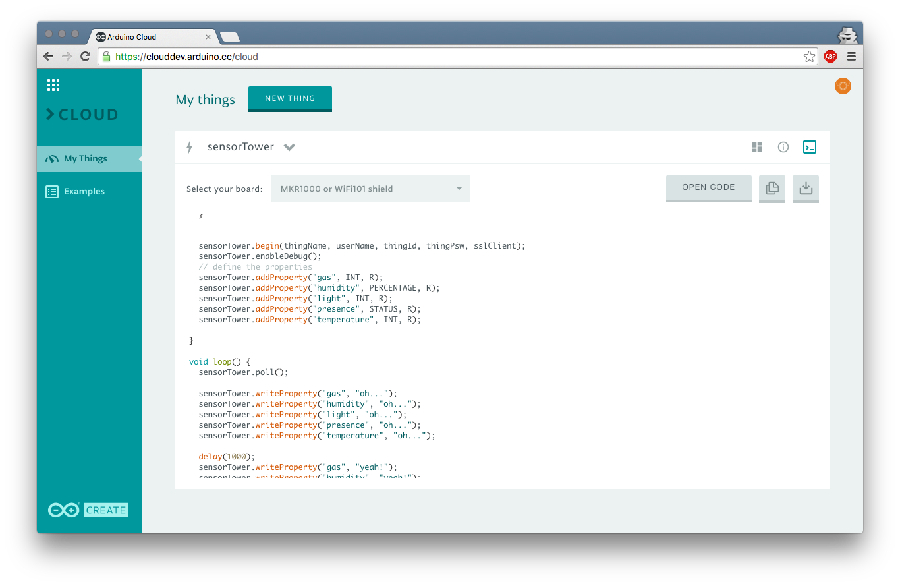Reload the page with the refresh button
Viewport: 900px width, 586px height.
(85, 57)
